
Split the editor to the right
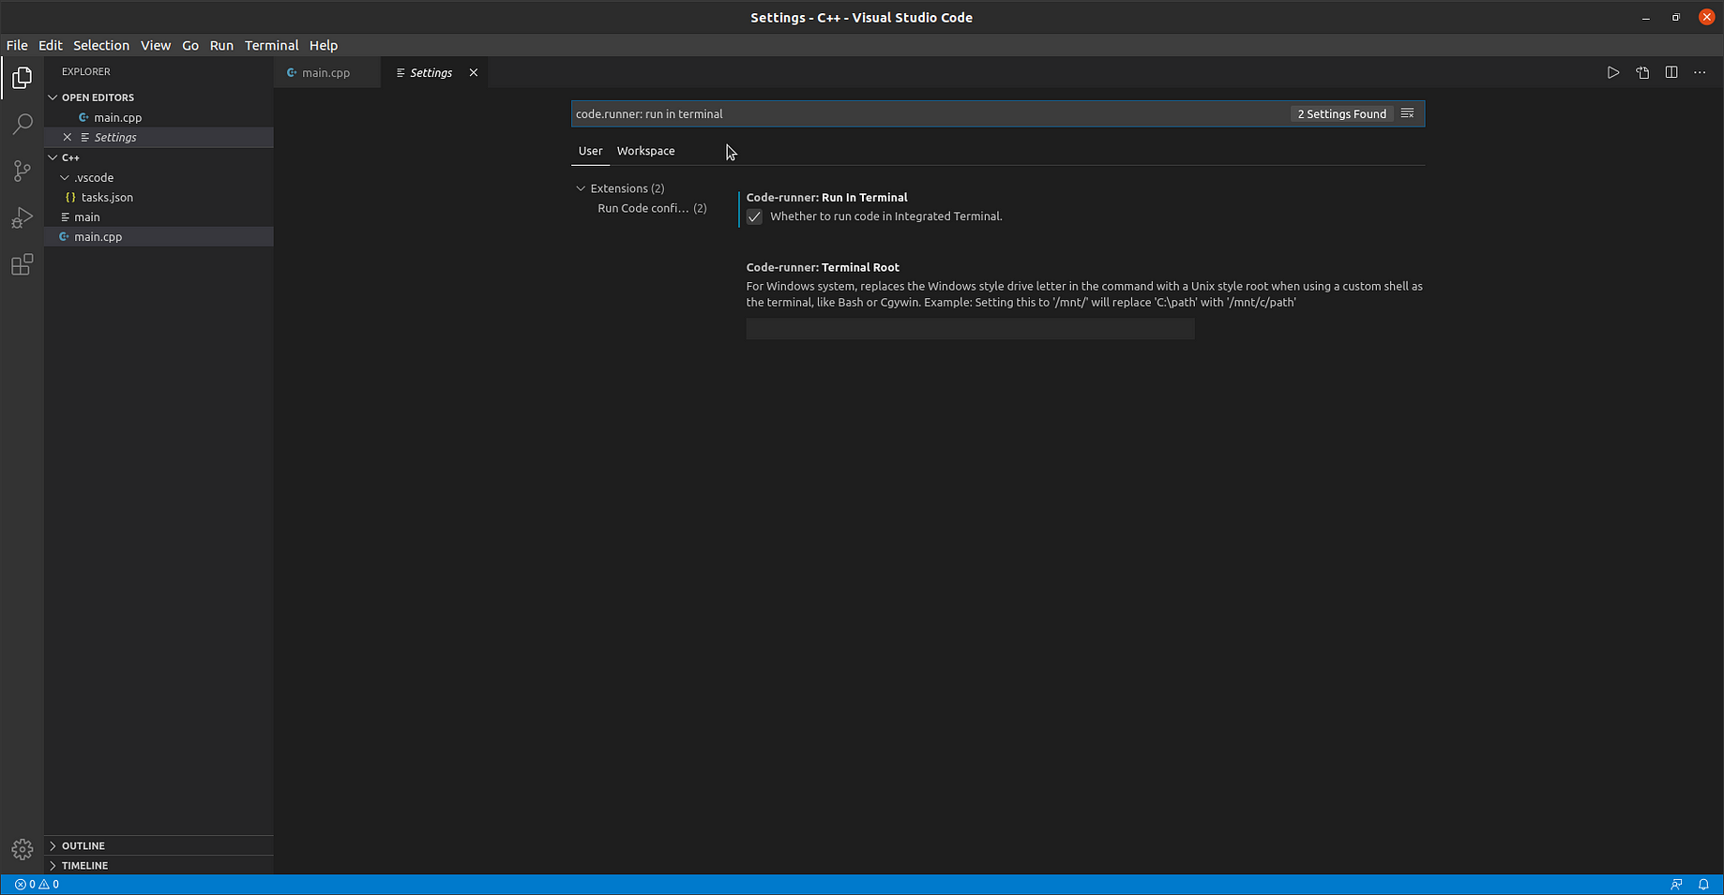[x=1671, y=72]
